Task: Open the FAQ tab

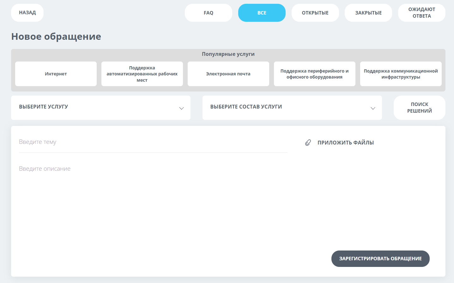Action: [x=209, y=13]
